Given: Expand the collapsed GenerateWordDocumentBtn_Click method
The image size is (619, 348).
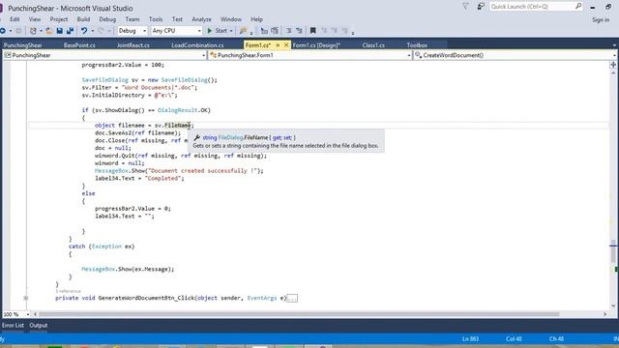Looking at the screenshot, I should [26, 299].
